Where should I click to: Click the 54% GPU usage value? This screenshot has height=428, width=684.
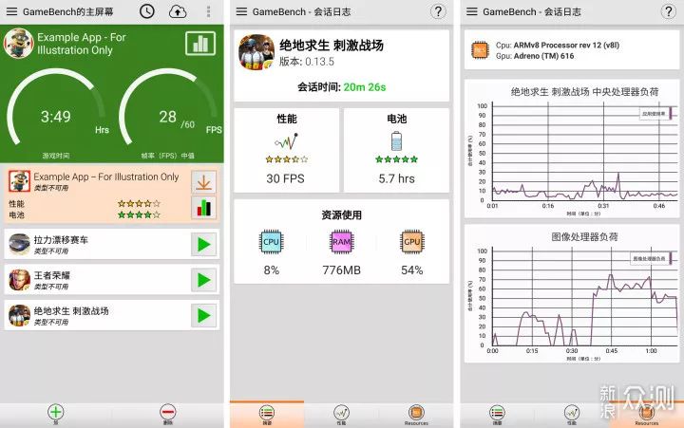coord(411,270)
